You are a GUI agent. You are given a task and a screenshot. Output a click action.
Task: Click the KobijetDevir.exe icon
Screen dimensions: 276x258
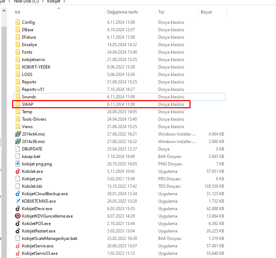[18, 209]
